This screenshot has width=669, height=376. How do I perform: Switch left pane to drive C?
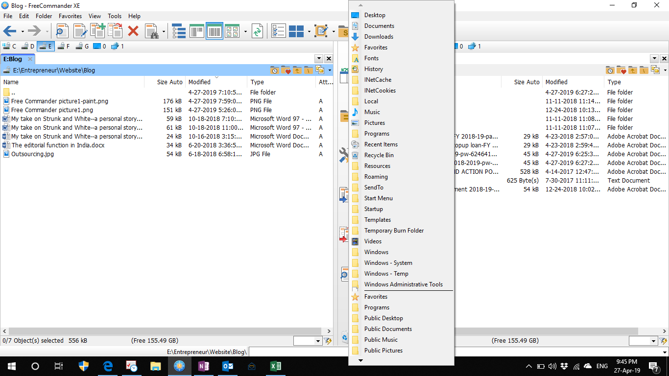tap(9, 47)
